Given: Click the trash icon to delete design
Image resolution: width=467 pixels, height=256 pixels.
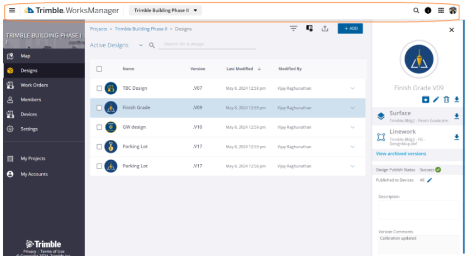Looking at the screenshot, I should (446, 99).
